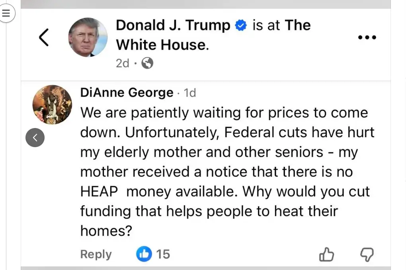Viewport: 406px width, 270px height.
Task: Click the globe public audience icon
Action: (147, 63)
